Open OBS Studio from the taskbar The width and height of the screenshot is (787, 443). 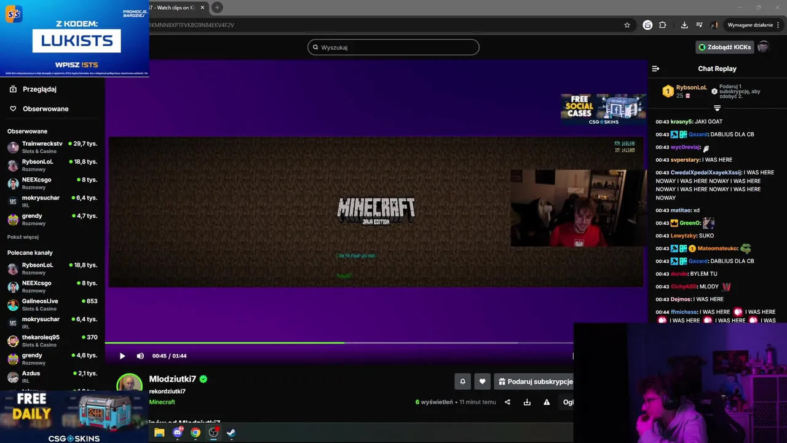click(213, 433)
